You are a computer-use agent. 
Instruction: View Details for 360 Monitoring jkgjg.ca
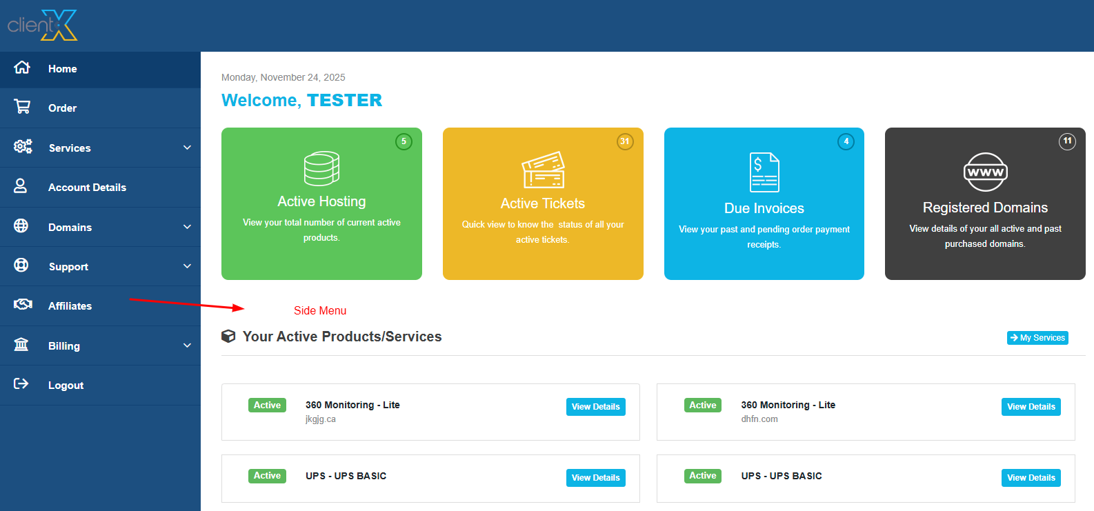click(595, 407)
